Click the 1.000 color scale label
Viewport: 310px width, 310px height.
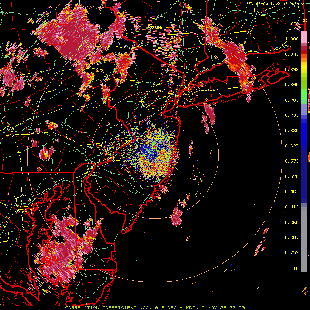click(292, 39)
